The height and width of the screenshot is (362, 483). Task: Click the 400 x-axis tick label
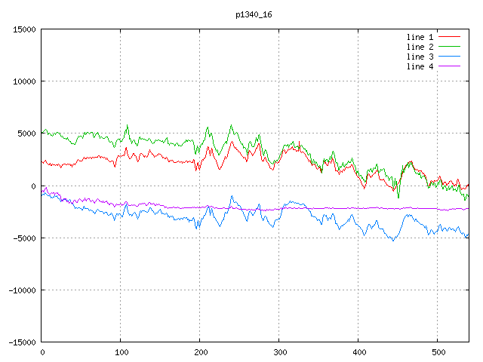(358, 352)
